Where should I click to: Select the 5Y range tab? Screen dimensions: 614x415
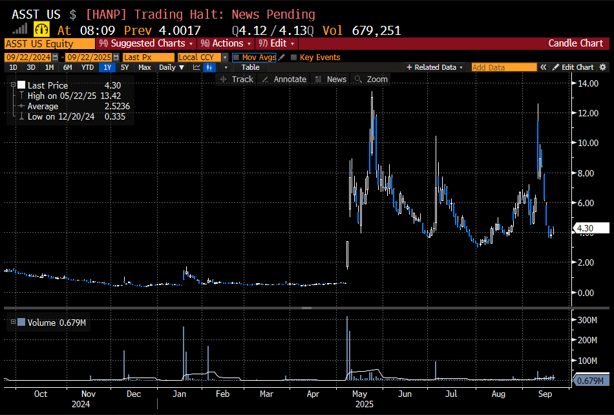pyautogui.click(x=125, y=67)
